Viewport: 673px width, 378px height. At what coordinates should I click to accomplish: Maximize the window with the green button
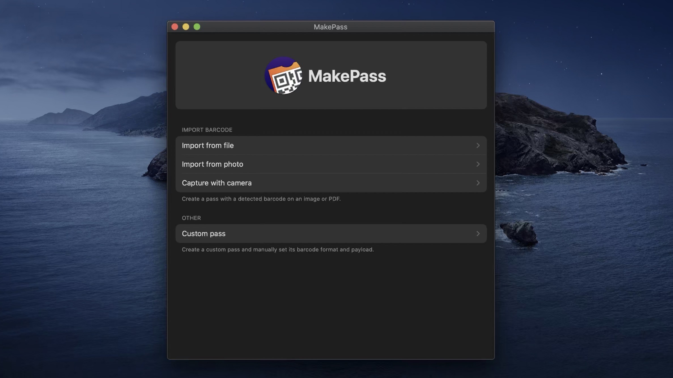(197, 27)
